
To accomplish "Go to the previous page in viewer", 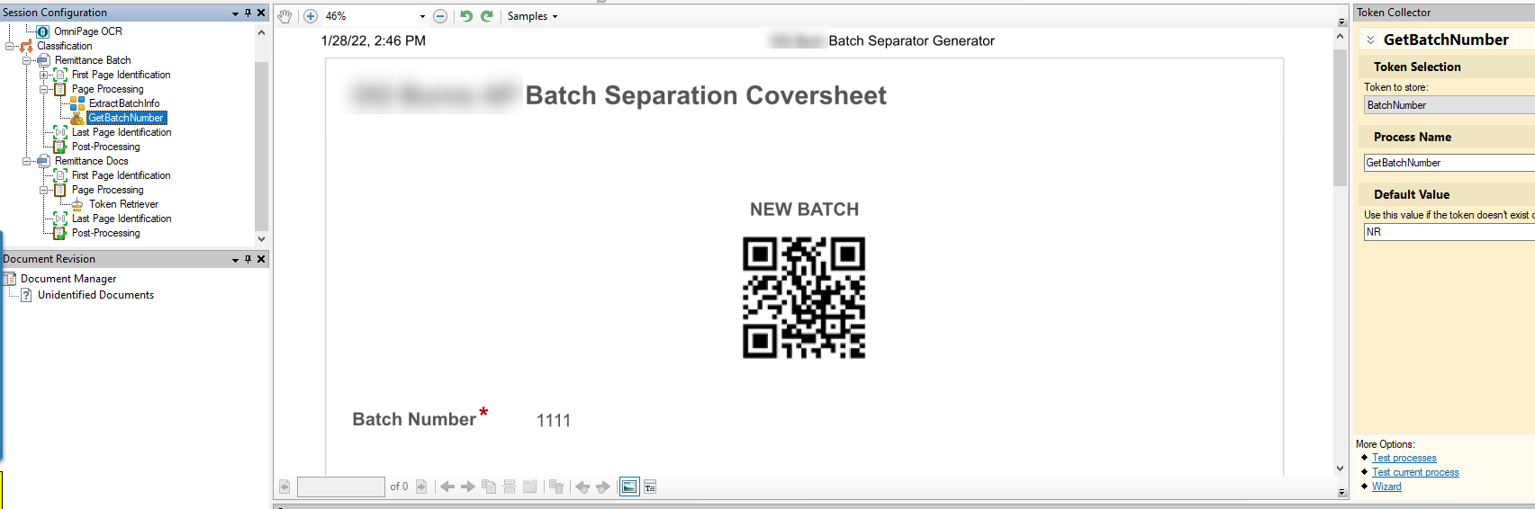I will pos(284,487).
